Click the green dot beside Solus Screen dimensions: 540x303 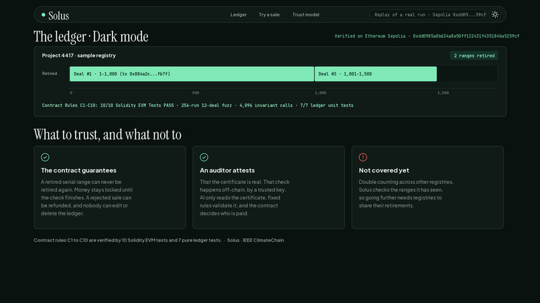coord(44,15)
